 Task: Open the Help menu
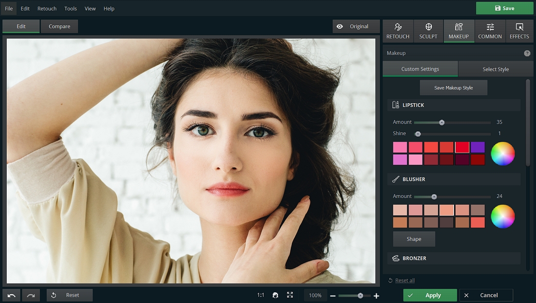pos(109,9)
